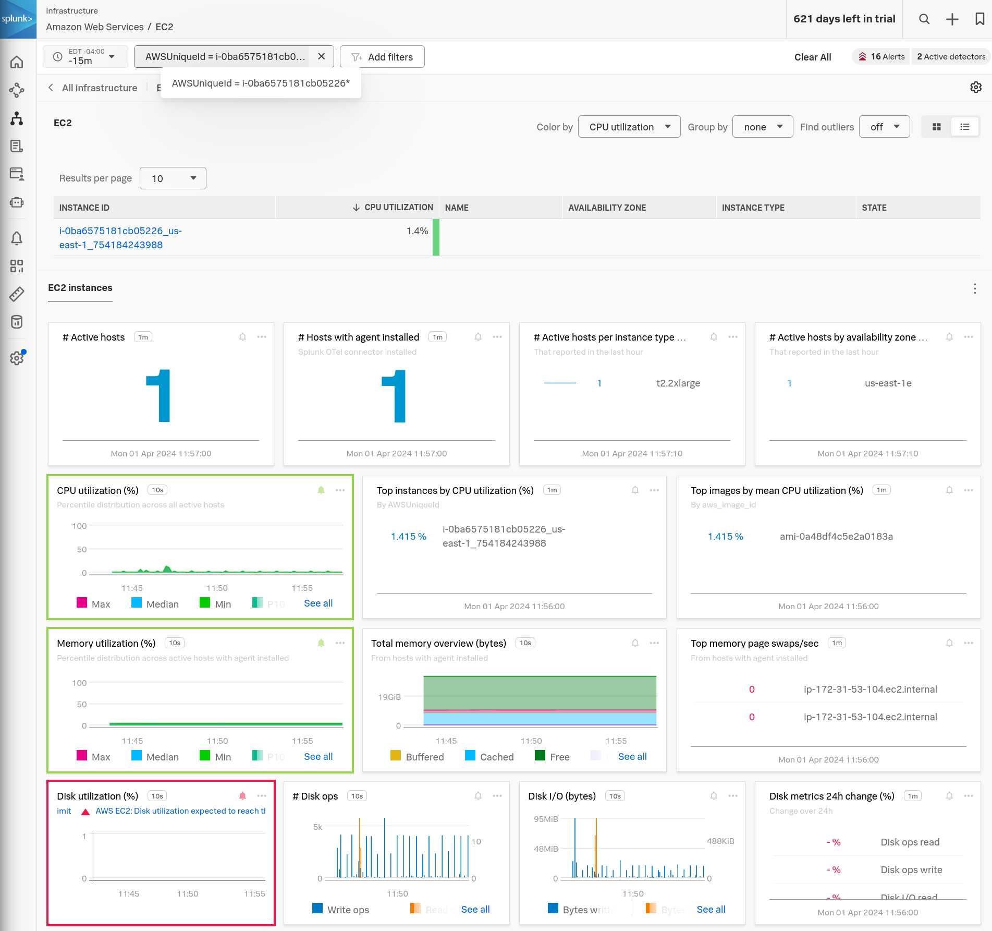The image size is (992, 931).
Task: Open Results per page dropdown
Action: point(173,178)
